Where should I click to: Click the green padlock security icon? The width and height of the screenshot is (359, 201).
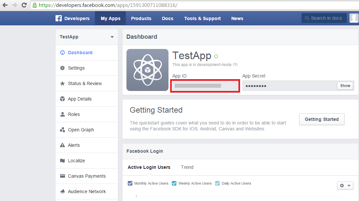pyautogui.click(x=34, y=5)
